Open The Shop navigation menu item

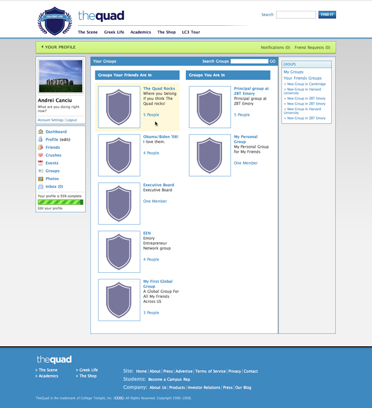click(x=166, y=32)
